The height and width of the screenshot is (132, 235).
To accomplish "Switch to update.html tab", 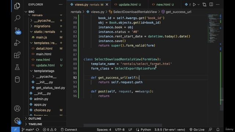I will tap(128, 5).
